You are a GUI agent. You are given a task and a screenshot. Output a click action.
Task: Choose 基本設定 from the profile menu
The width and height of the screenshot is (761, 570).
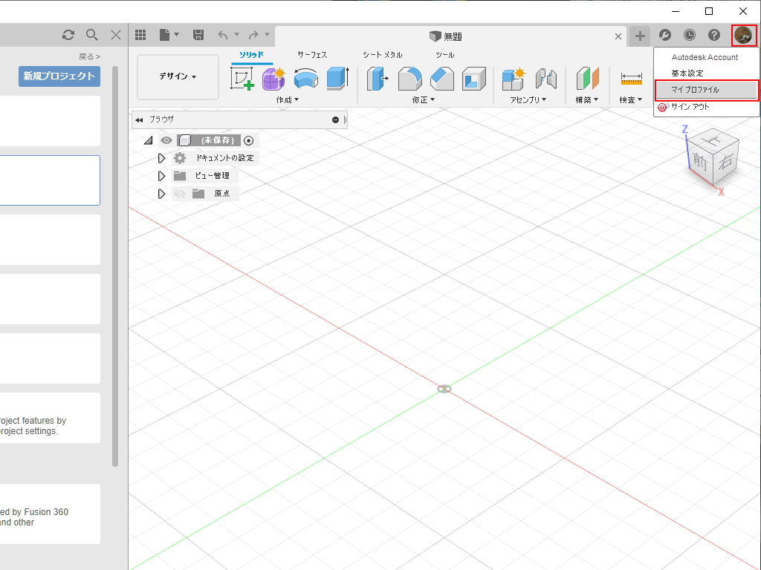coord(687,73)
